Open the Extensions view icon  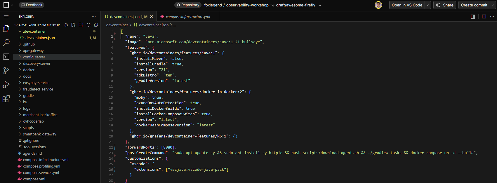[6, 99]
